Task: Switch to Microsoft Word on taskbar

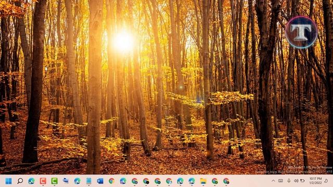Action: tap(100, 181)
